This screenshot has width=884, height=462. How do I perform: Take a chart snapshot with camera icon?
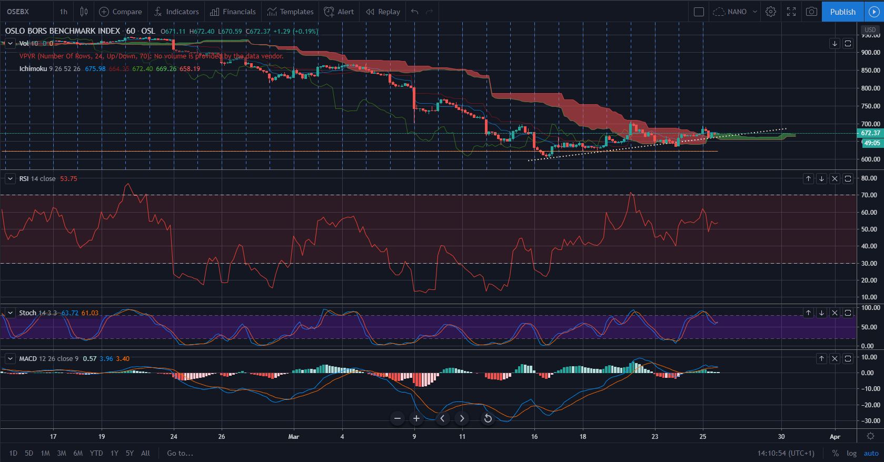811,12
